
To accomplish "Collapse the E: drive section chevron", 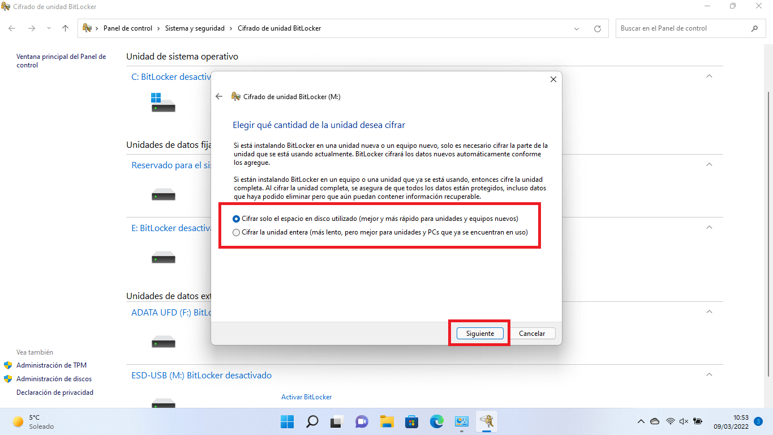I will (709, 228).
